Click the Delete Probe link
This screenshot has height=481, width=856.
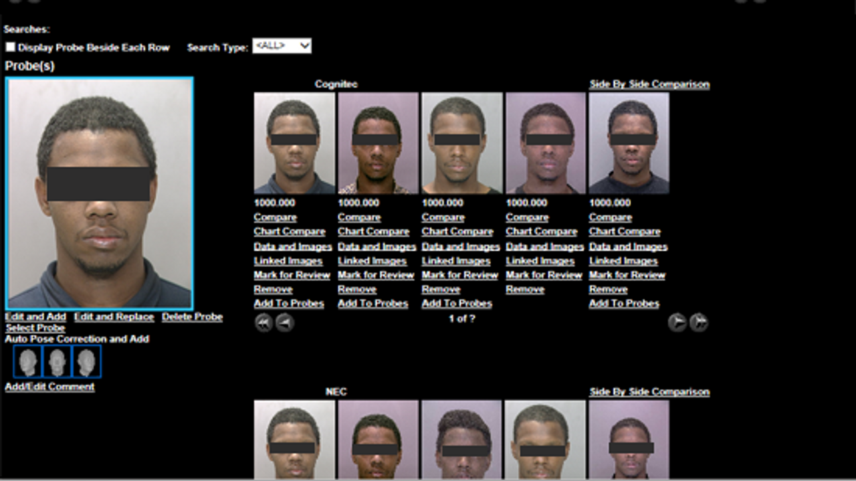tap(192, 317)
